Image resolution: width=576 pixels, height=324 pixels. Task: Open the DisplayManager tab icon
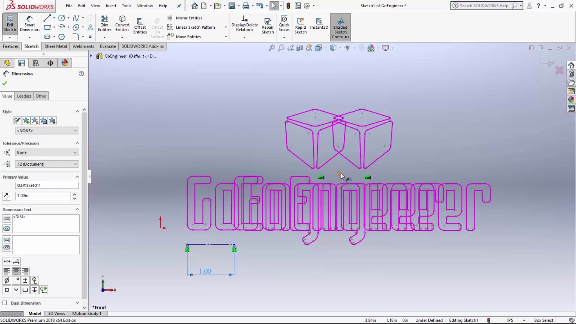[65, 63]
